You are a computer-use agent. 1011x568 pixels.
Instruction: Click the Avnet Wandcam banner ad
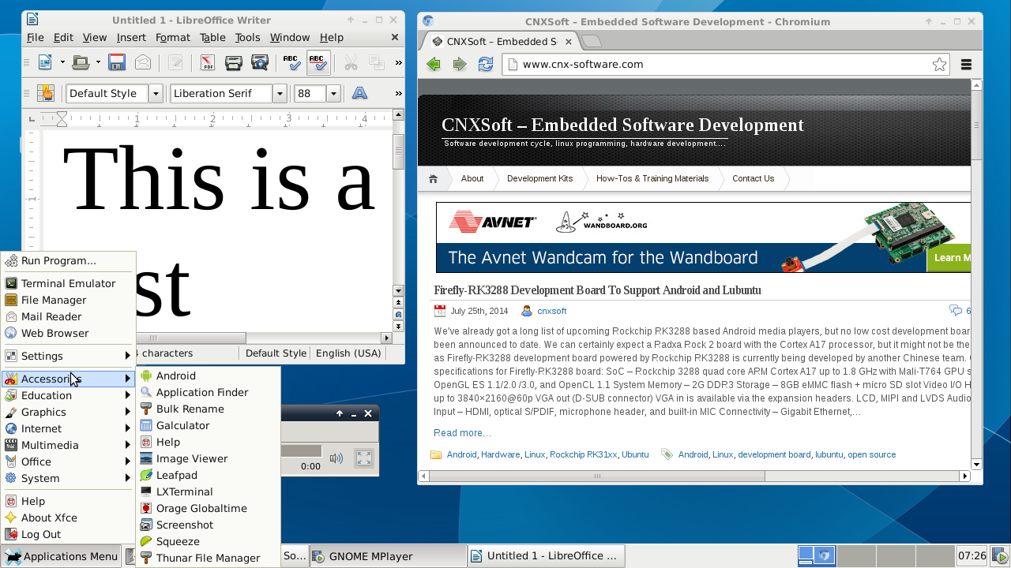click(703, 237)
